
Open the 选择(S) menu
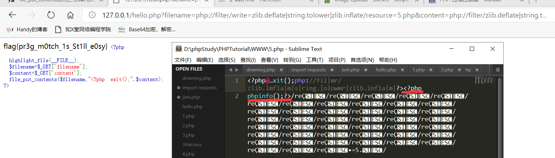(x=227, y=60)
